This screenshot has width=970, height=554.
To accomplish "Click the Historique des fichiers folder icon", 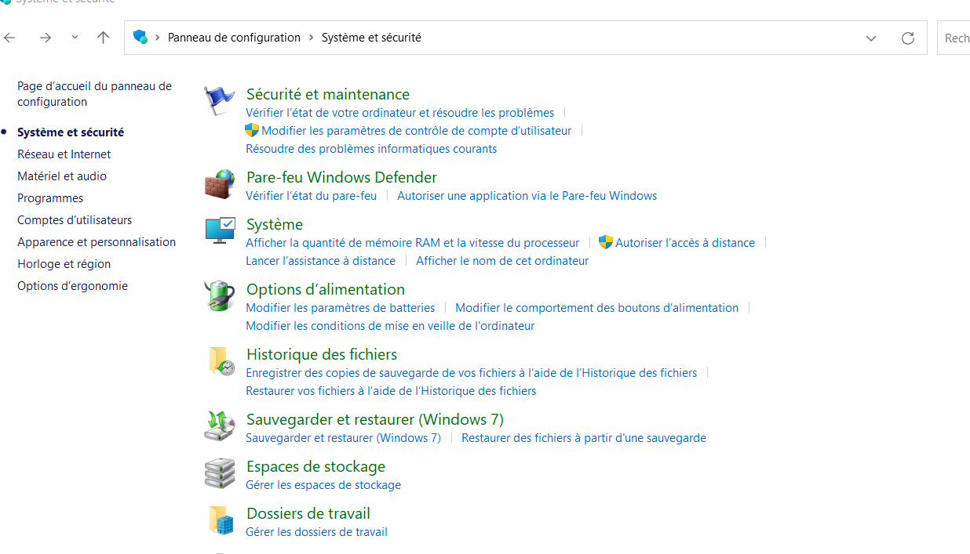I will pos(221,361).
